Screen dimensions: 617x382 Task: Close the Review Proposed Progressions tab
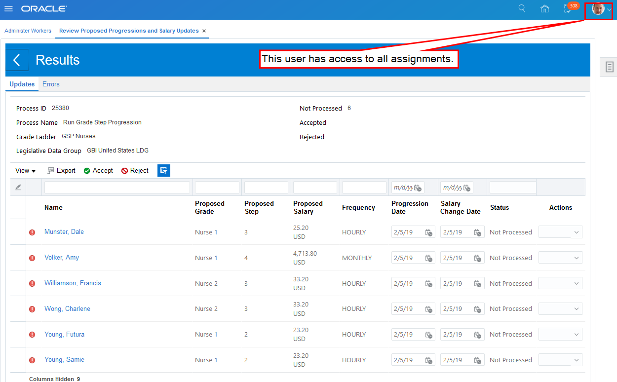click(204, 31)
